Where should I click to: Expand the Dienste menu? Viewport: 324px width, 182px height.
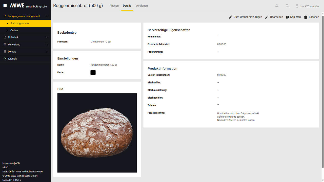46,52
